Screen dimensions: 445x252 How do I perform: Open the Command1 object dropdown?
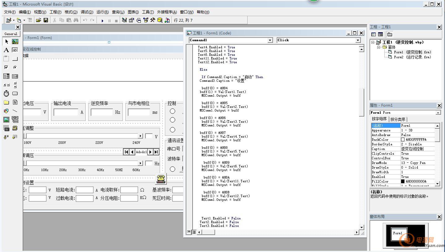(x=270, y=40)
